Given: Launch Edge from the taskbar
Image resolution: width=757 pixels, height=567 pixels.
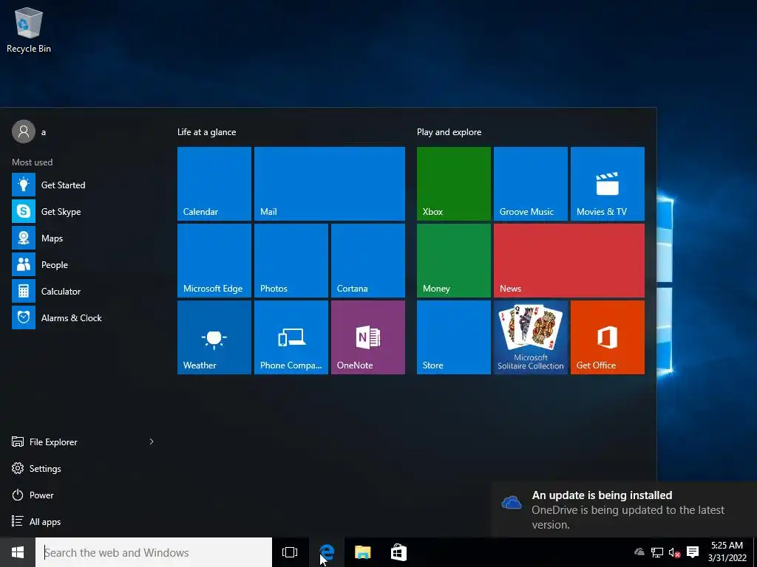Looking at the screenshot, I should 327,552.
